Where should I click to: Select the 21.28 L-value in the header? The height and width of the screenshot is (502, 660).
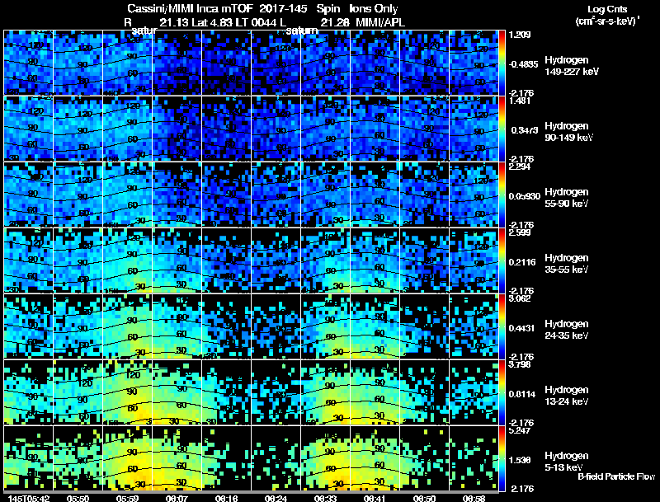point(335,22)
